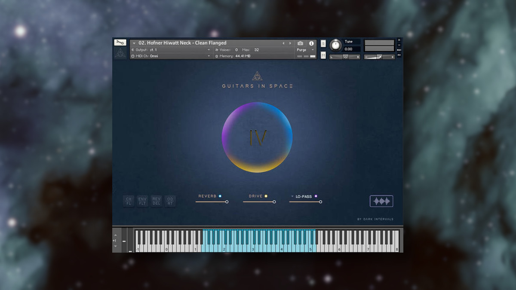Open the Purge dropdown menu
This screenshot has height=290, width=516.
[306, 50]
